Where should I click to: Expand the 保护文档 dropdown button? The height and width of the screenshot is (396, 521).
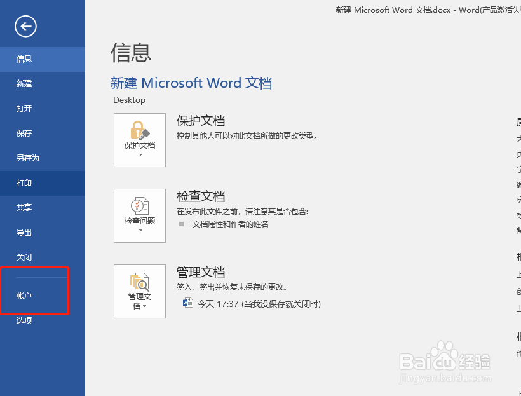pos(140,140)
